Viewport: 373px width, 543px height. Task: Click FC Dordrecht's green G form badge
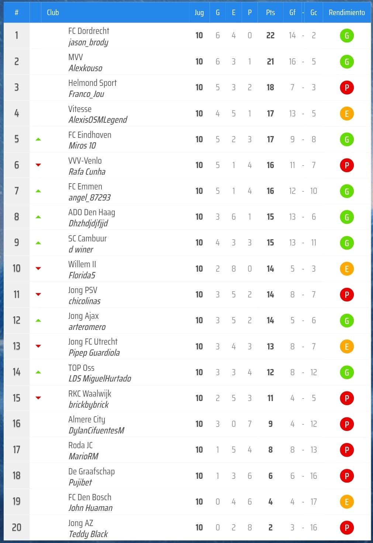[x=346, y=36]
